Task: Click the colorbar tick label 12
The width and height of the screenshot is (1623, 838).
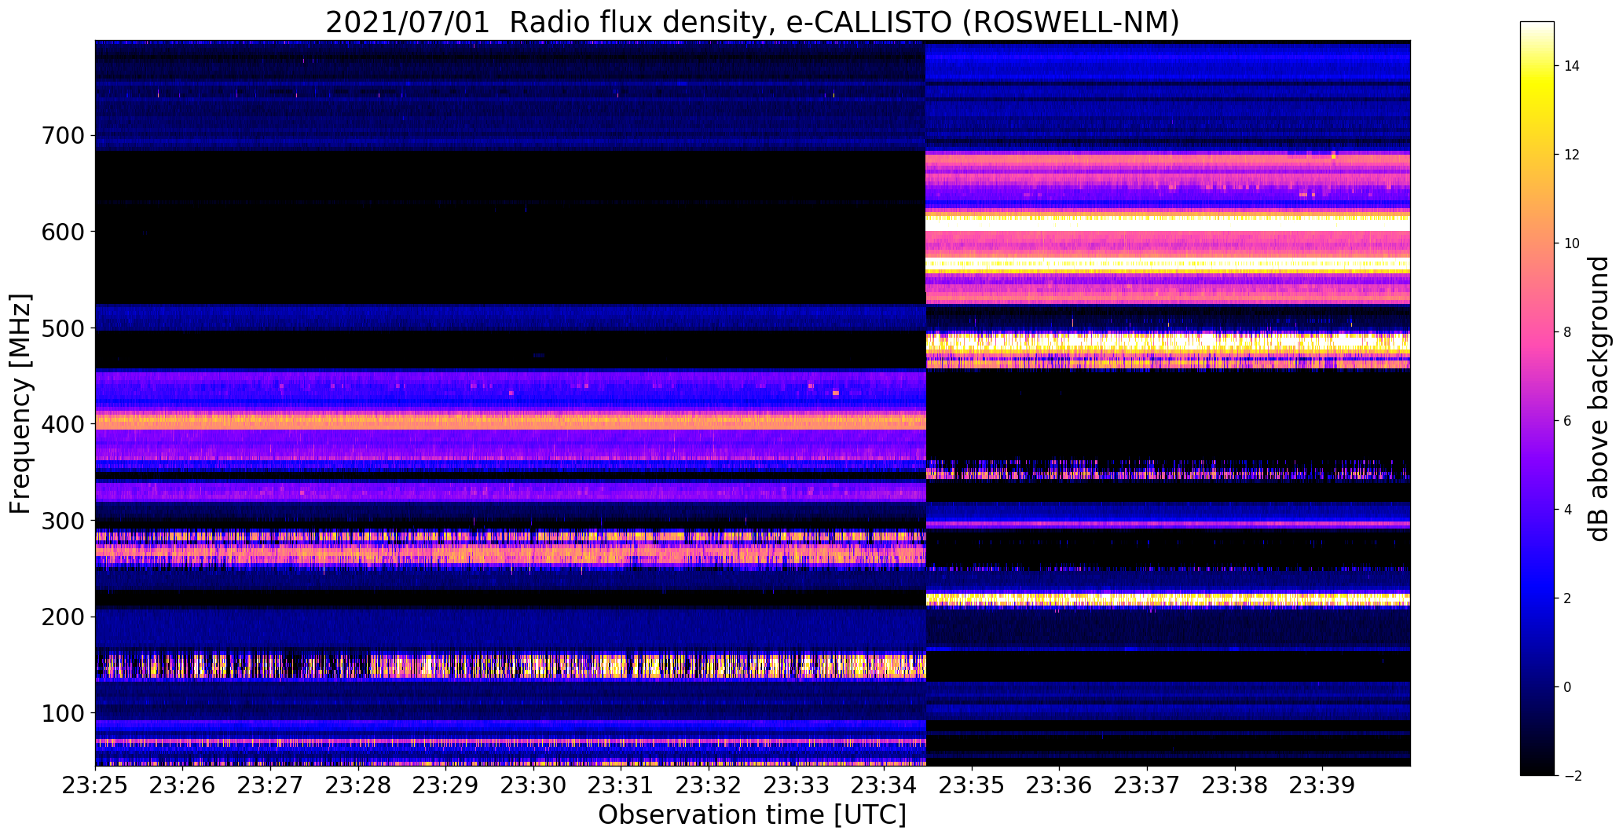Action: pyautogui.click(x=1572, y=155)
